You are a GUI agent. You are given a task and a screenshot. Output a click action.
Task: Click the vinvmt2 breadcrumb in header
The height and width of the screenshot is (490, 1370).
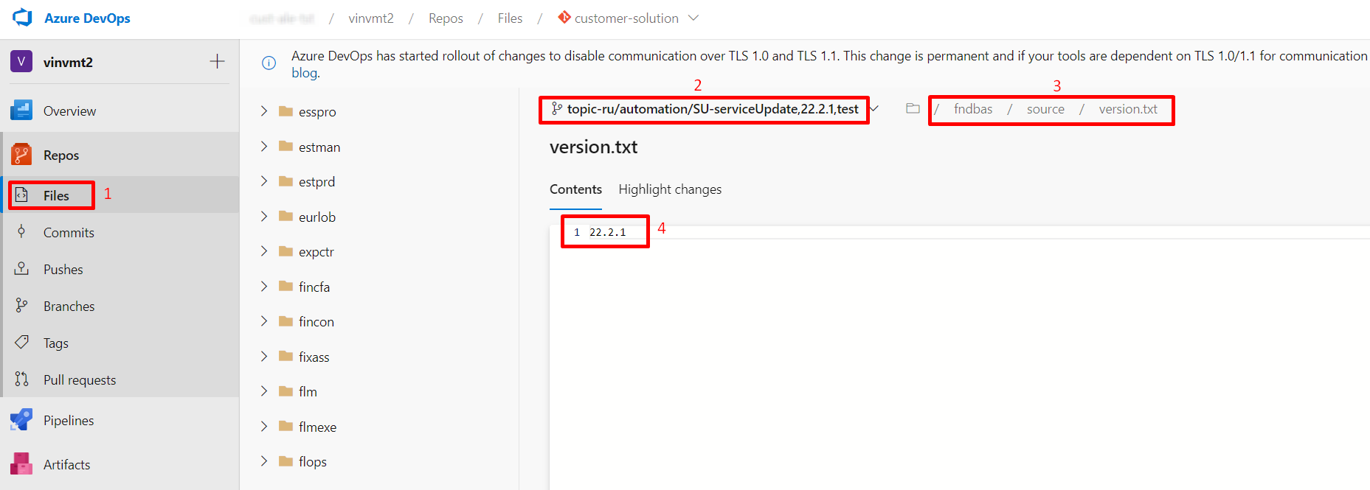[371, 18]
